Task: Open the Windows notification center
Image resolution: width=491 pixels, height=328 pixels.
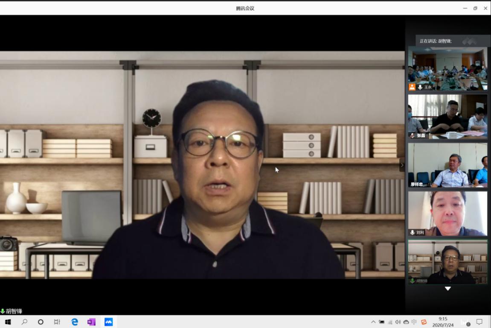Action: 479,322
